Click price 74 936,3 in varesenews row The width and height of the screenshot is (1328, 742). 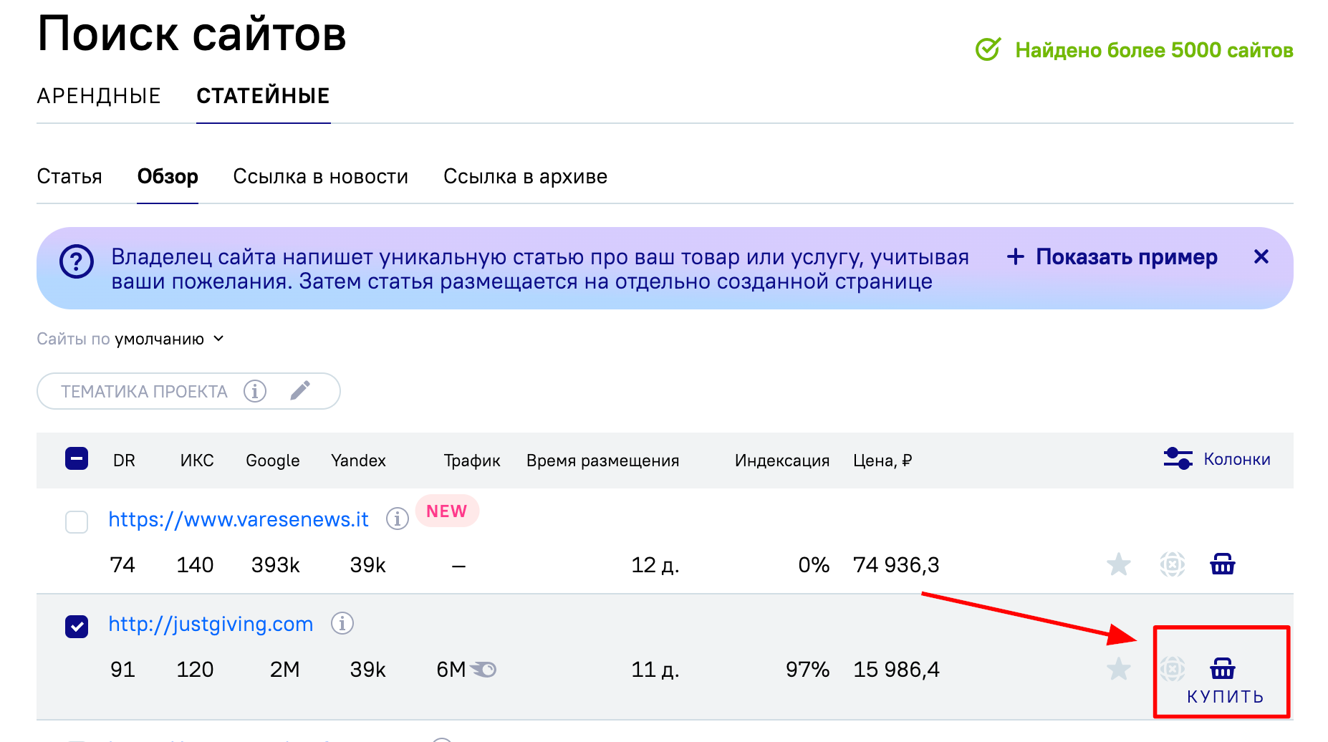896,565
